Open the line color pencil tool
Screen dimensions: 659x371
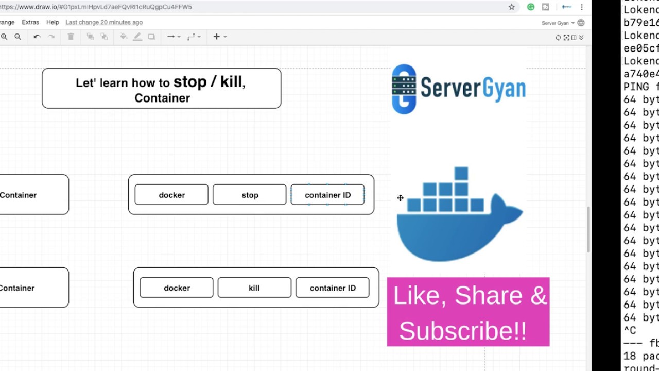point(137,37)
